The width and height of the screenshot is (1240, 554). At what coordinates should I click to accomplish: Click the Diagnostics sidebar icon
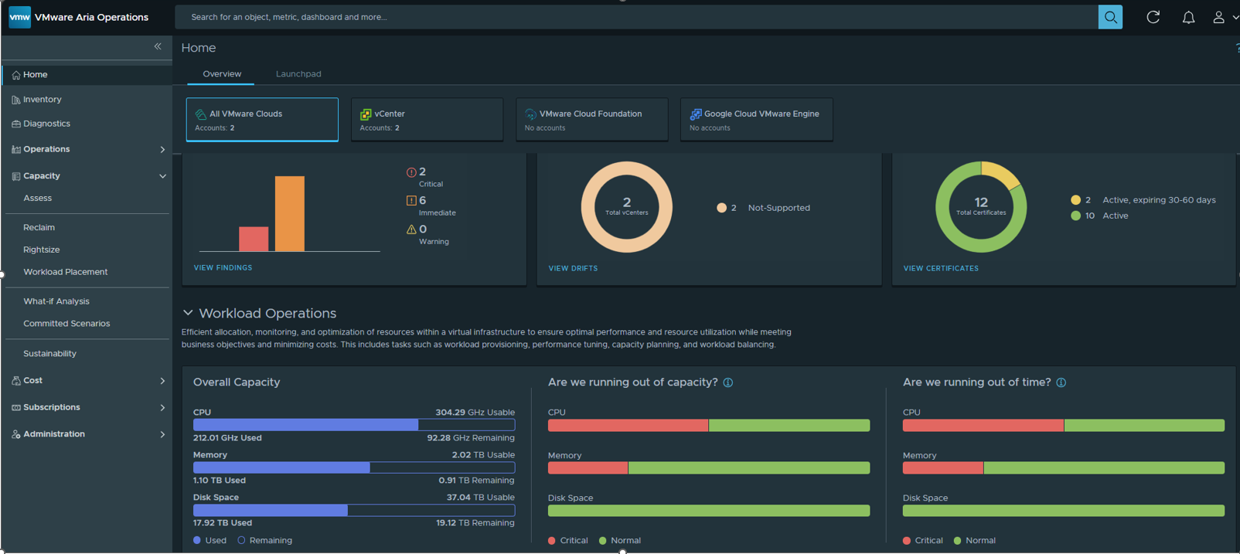pyautogui.click(x=16, y=124)
